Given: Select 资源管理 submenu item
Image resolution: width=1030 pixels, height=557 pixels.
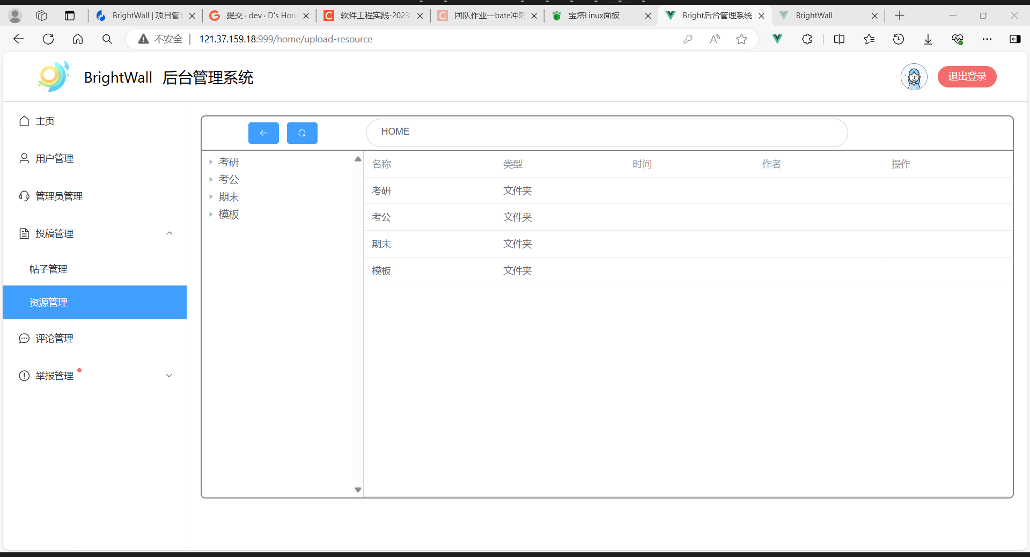Looking at the screenshot, I should (94, 303).
